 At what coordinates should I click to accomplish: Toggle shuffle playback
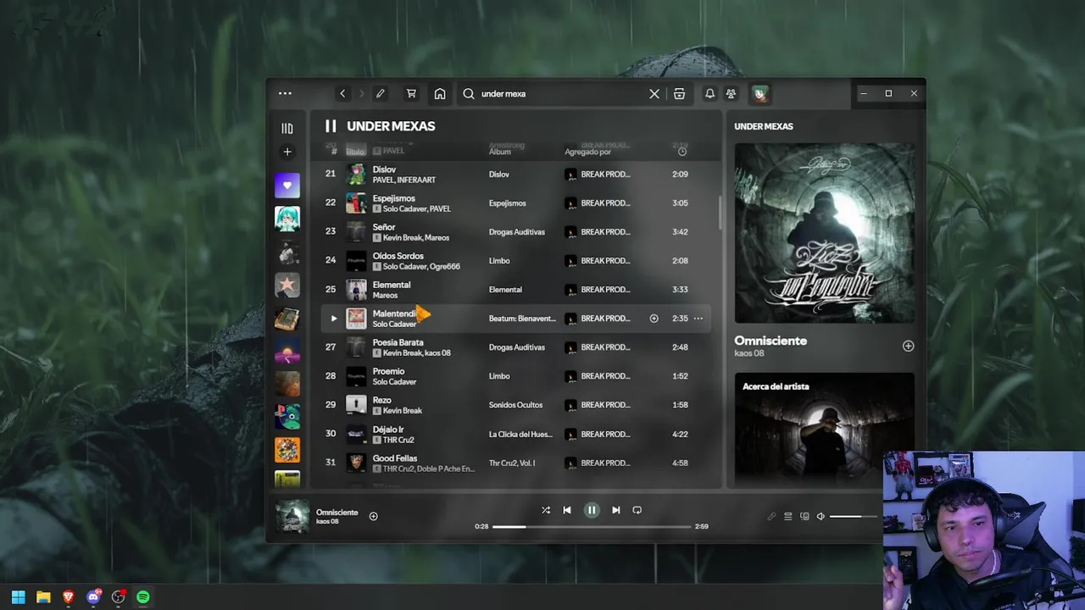pyautogui.click(x=546, y=510)
